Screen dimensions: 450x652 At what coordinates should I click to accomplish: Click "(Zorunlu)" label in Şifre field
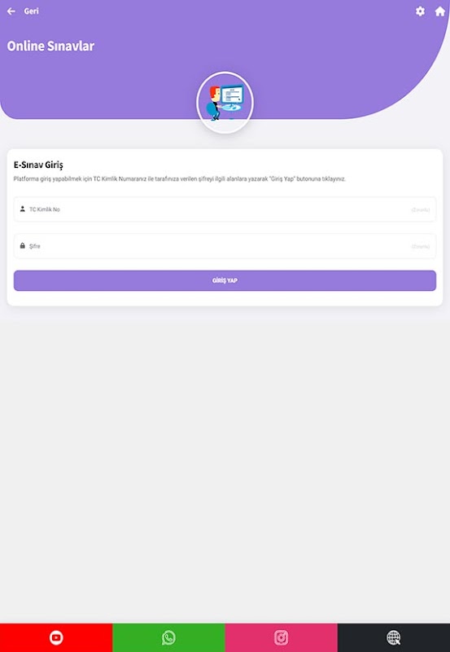pyautogui.click(x=421, y=247)
